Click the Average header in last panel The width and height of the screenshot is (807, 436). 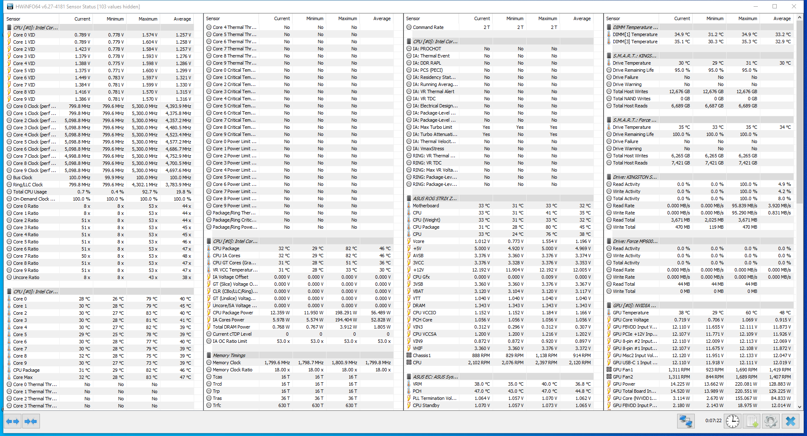(x=782, y=19)
